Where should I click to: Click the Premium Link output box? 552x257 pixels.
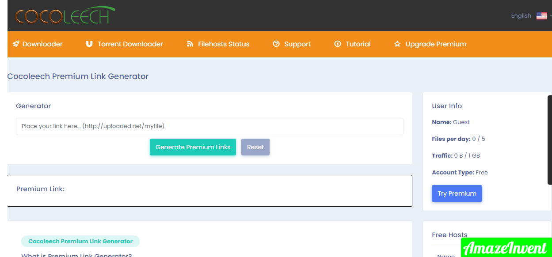[x=210, y=191]
